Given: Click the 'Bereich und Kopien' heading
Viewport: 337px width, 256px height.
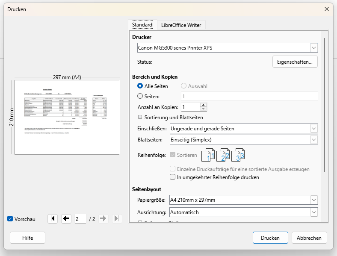Looking at the screenshot, I should tap(155, 77).
